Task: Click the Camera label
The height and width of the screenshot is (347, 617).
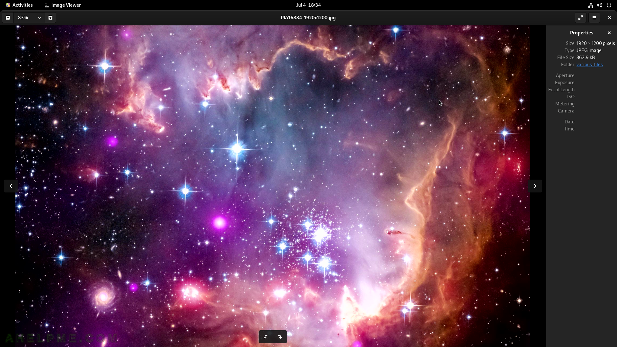Action: 566,111
